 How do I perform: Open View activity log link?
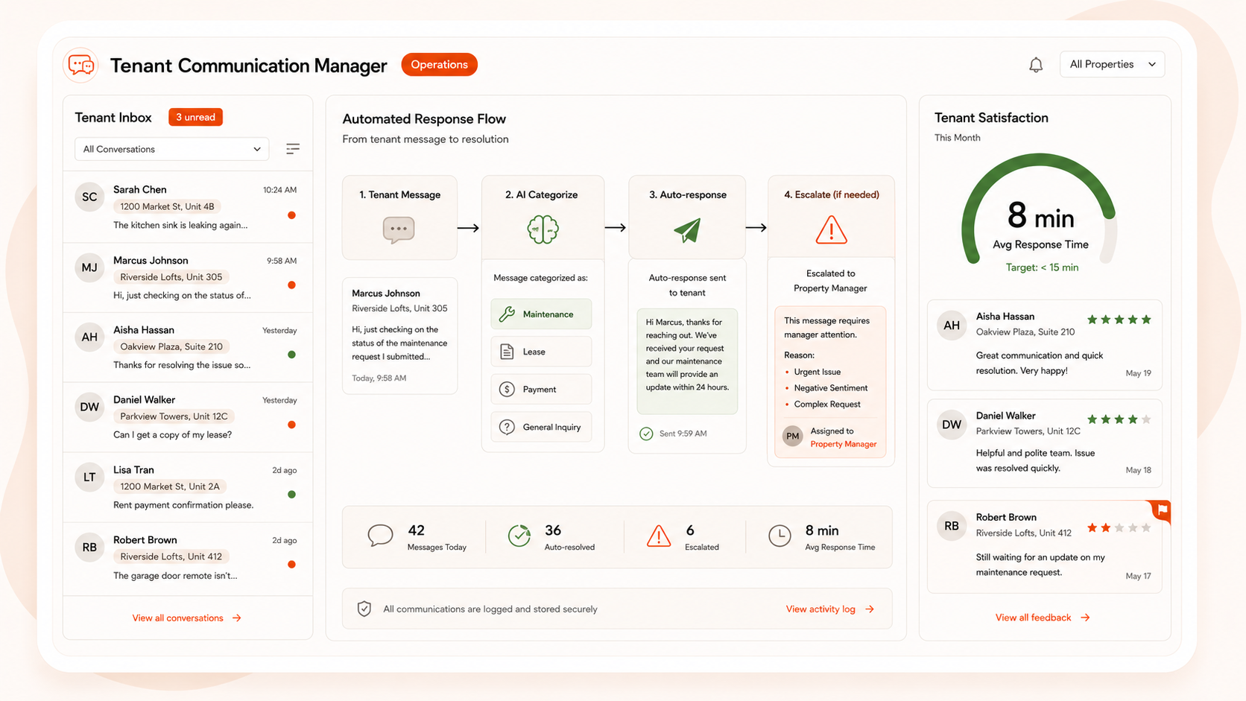830,609
